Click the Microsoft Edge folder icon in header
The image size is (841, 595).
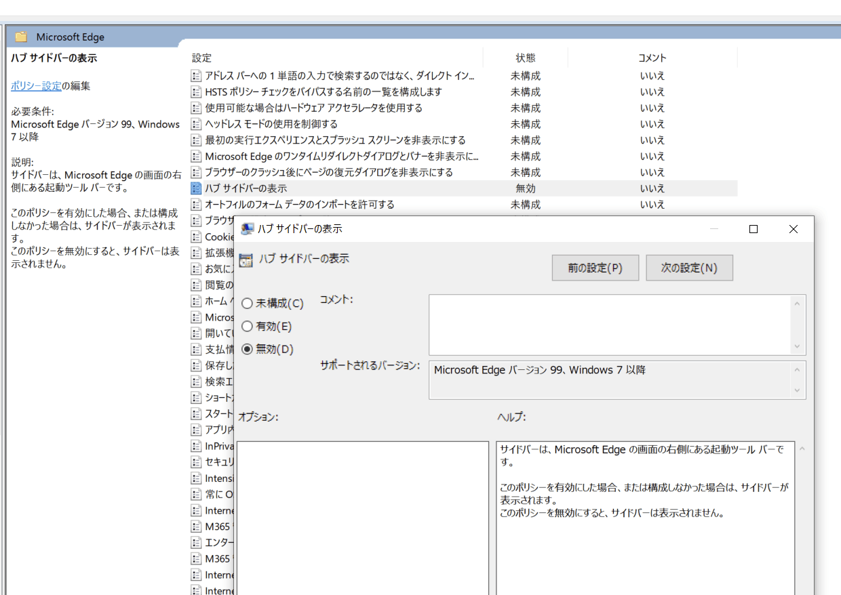click(x=21, y=37)
